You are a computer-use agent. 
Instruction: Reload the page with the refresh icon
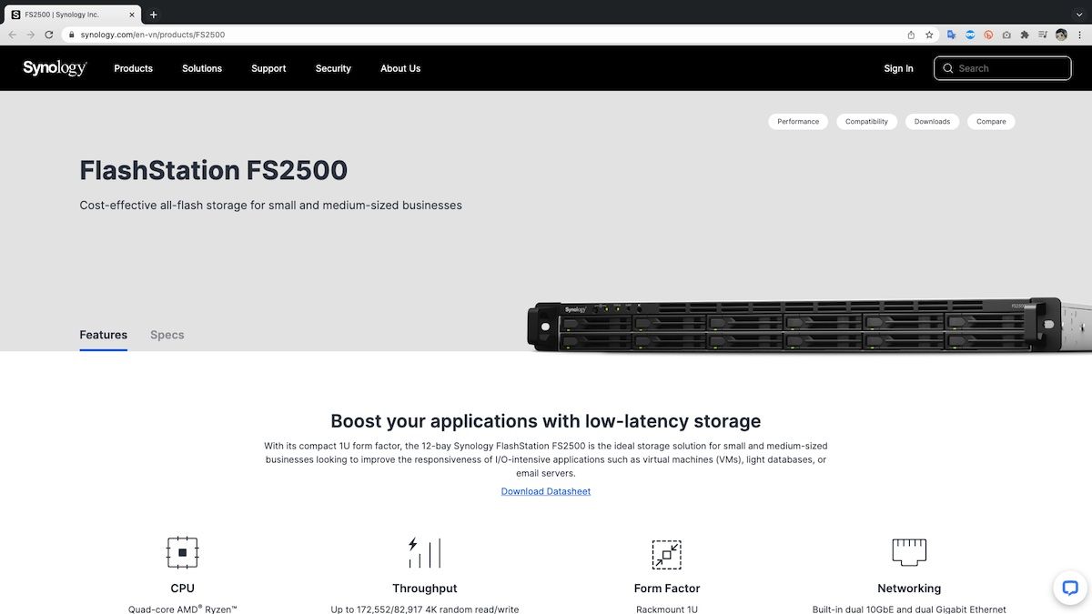(x=49, y=35)
